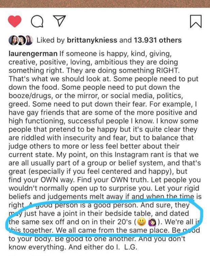The image size is (210, 256).
Task: Unlike the post using the red heart
Action: 14,22
